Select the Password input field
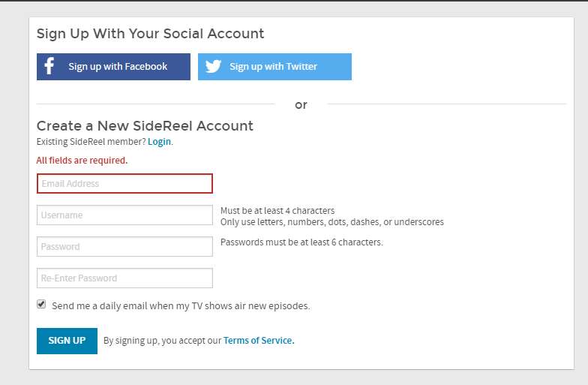 (124, 246)
